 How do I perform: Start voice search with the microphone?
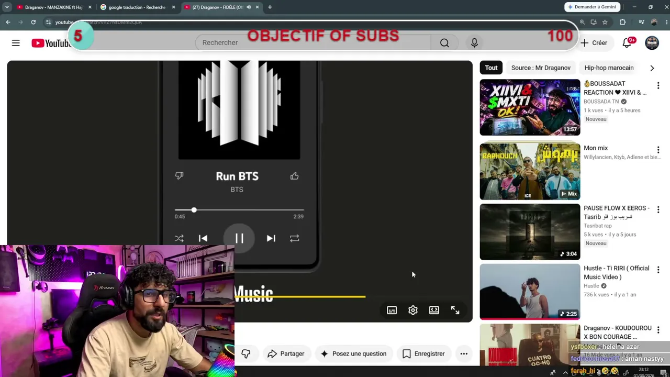click(x=474, y=43)
